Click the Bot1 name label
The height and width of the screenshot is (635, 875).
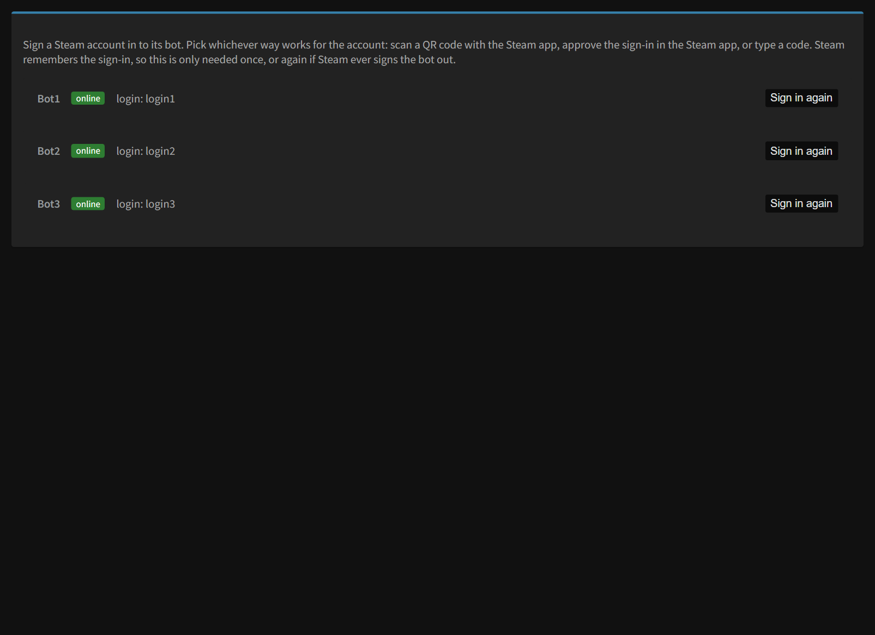pos(49,99)
